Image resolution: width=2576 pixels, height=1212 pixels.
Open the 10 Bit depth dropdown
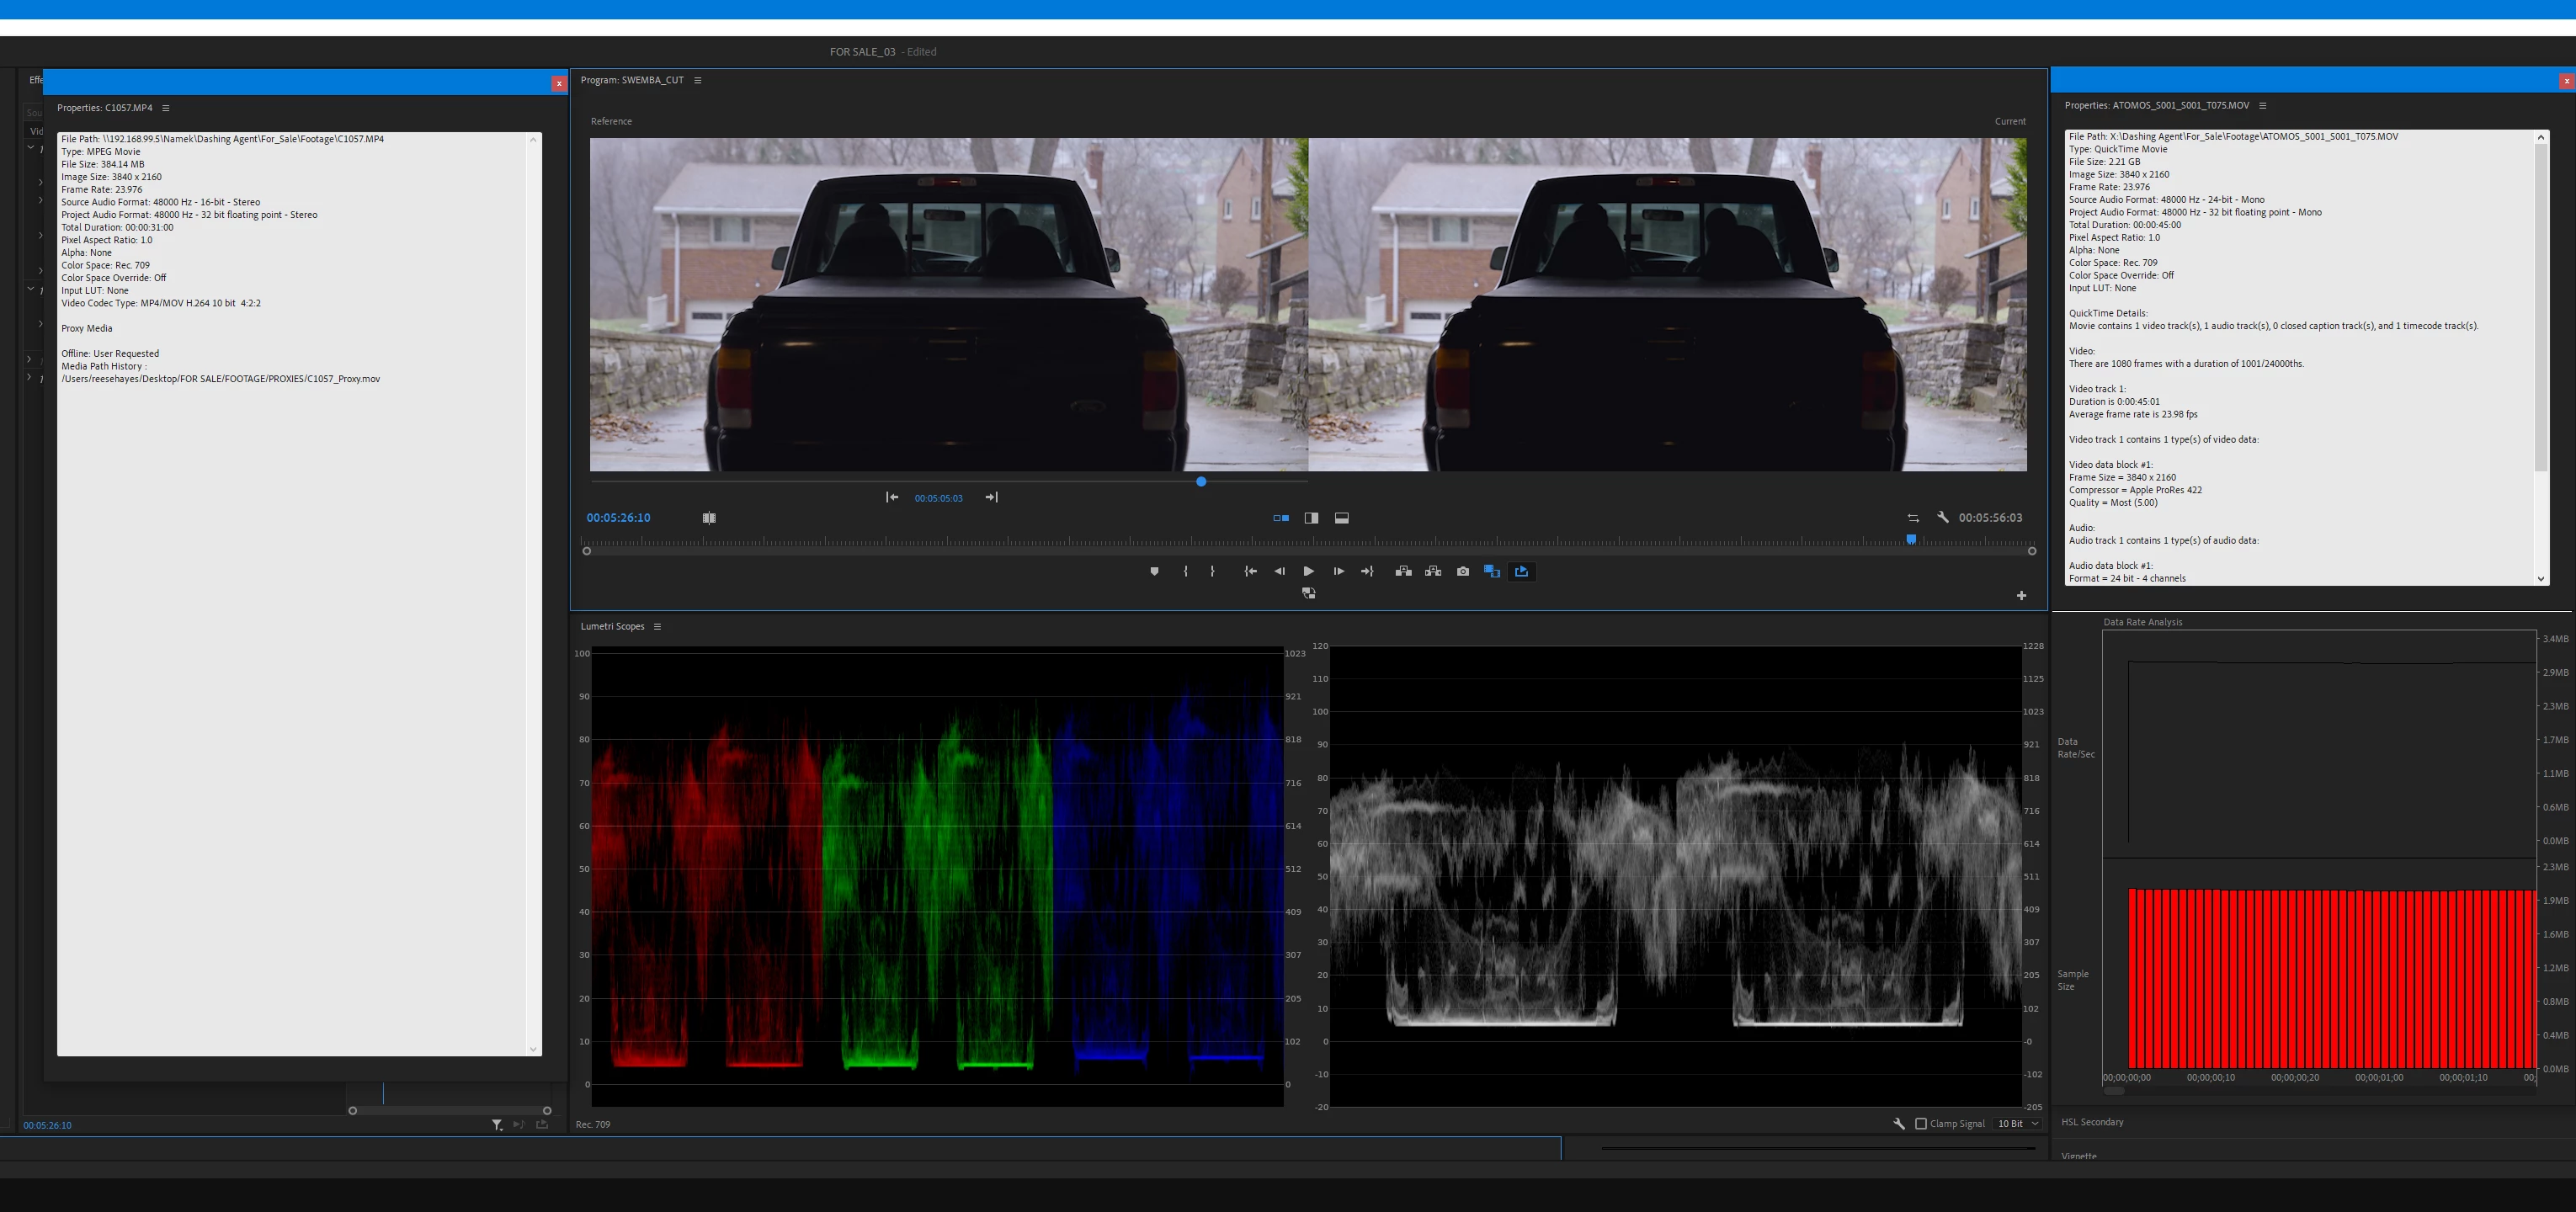click(2017, 1123)
